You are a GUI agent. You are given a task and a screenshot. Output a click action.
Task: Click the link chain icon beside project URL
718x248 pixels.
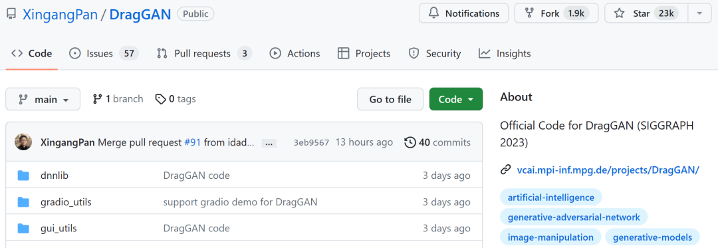coord(505,170)
